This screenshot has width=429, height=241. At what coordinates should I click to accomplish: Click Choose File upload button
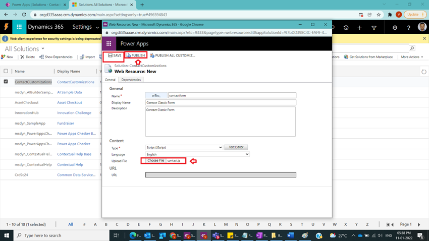(x=155, y=161)
